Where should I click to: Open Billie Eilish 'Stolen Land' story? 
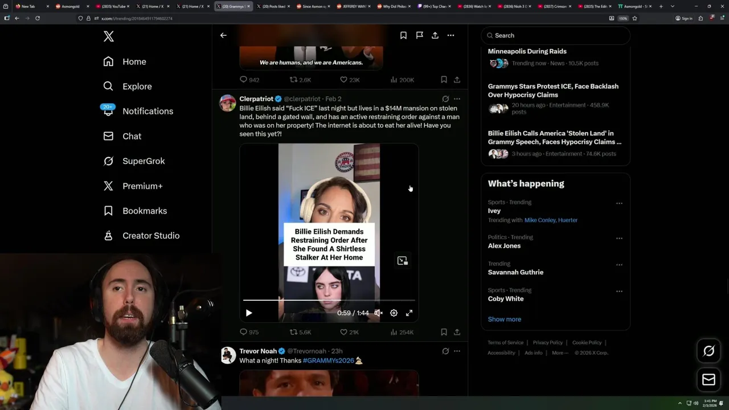click(x=555, y=143)
